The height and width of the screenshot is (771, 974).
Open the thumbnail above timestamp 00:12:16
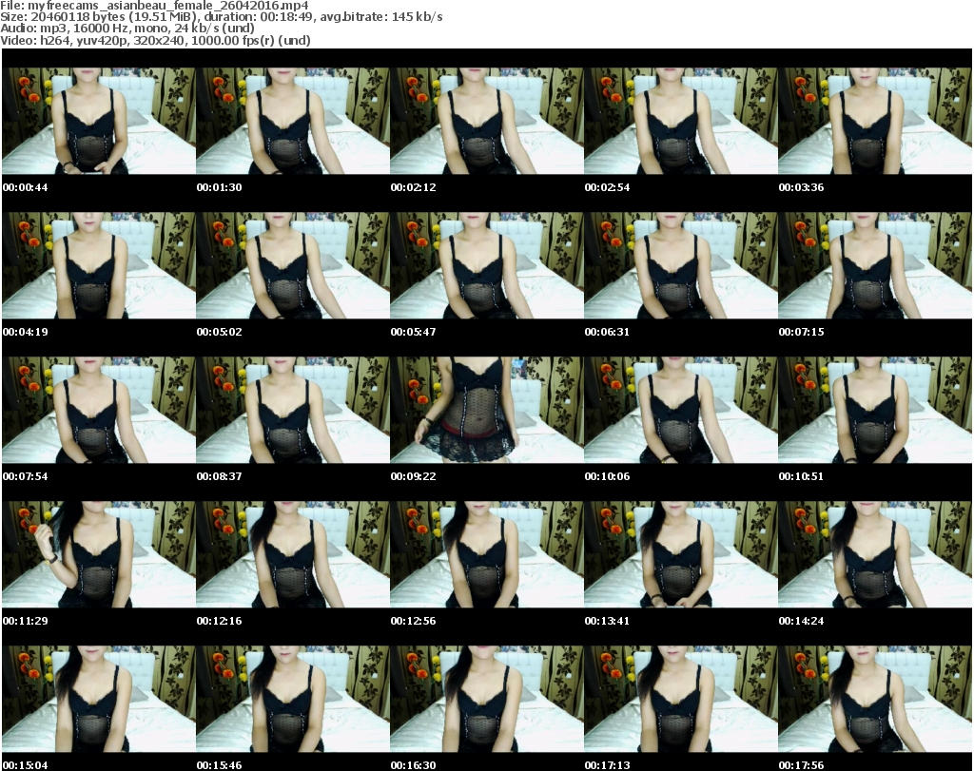[293, 554]
